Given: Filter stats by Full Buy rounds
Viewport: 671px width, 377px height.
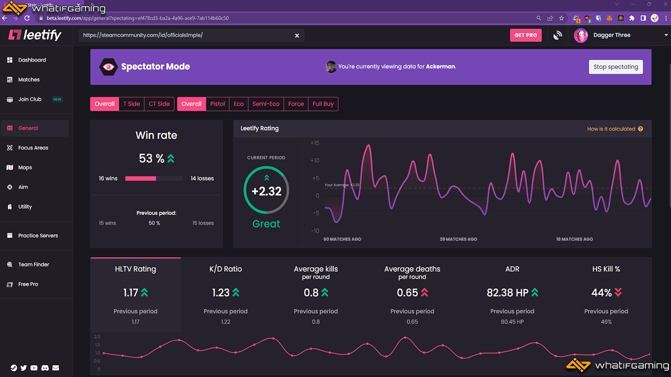Looking at the screenshot, I should 323,104.
